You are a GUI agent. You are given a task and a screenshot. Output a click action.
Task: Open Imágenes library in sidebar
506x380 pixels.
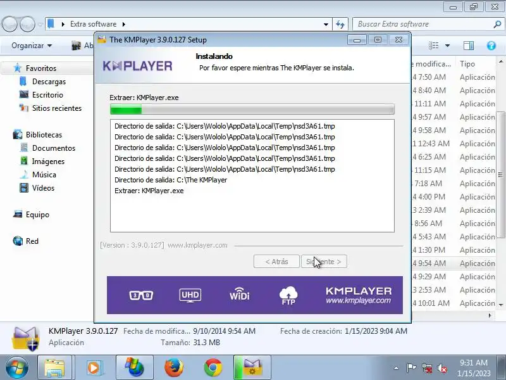tap(48, 161)
